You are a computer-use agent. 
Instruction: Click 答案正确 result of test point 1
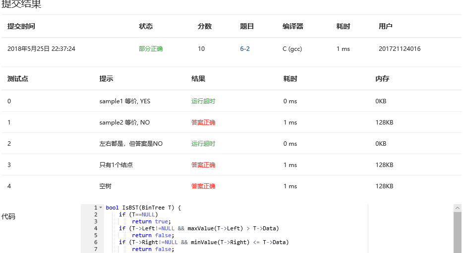tap(203, 123)
